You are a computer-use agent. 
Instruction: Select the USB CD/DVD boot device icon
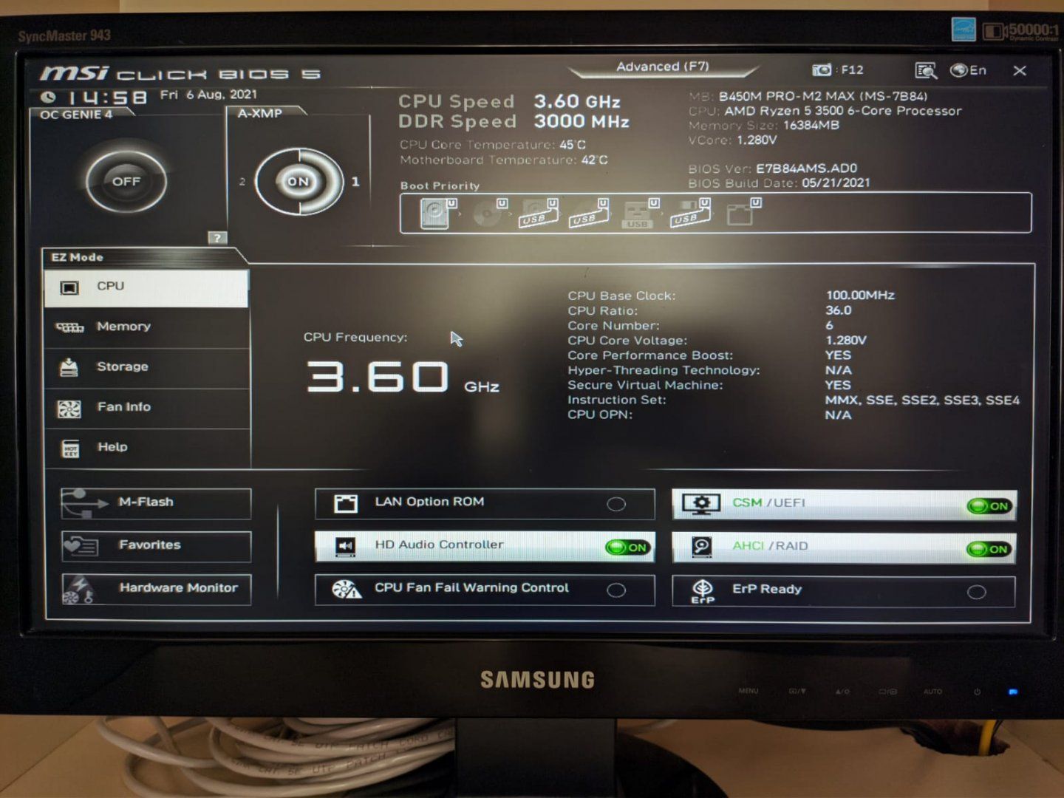pyautogui.click(x=588, y=214)
